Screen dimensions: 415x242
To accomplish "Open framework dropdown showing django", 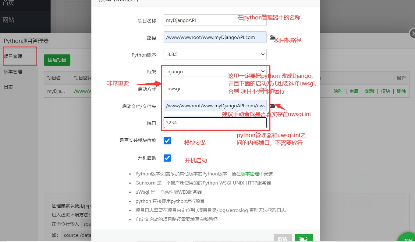I will [215, 72].
